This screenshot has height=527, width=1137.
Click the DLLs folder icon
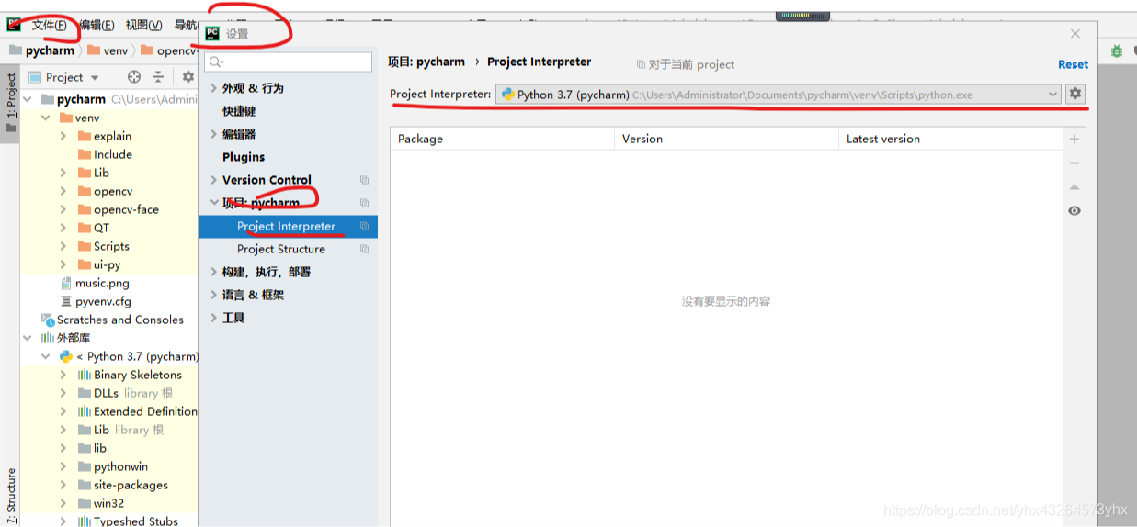point(85,393)
